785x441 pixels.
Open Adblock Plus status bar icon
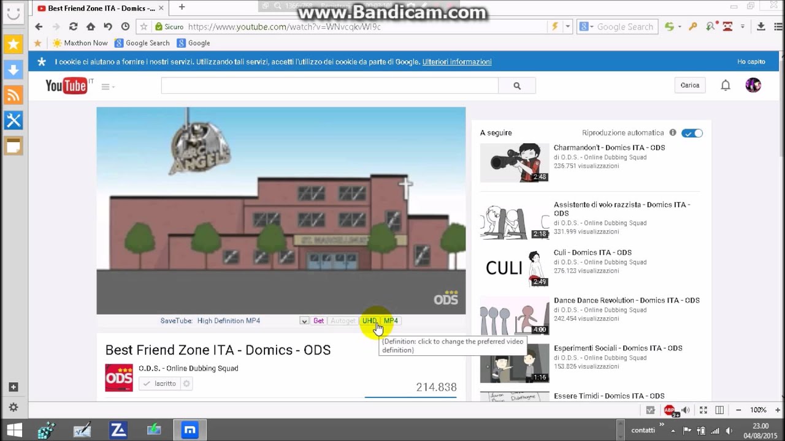pyautogui.click(x=670, y=410)
